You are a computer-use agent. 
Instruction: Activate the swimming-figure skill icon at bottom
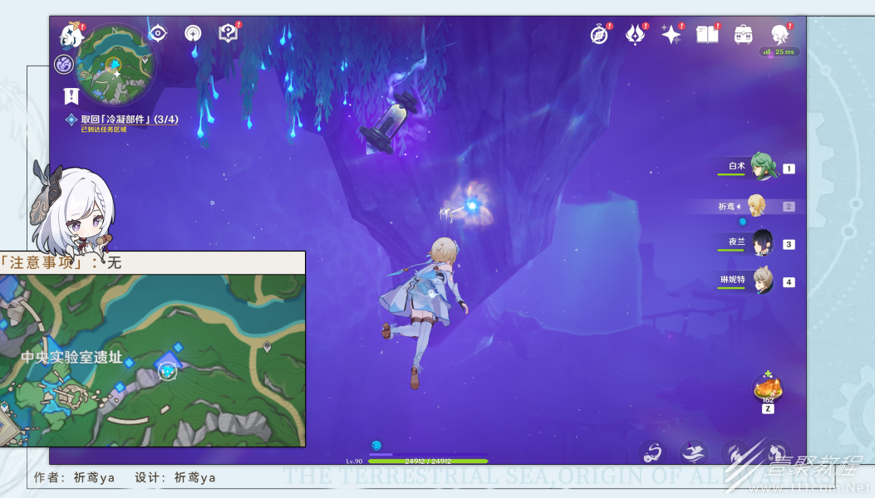coord(694,452)
